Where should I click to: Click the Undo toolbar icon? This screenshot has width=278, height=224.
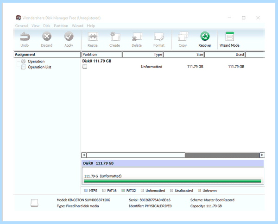(x=25, y=36)
